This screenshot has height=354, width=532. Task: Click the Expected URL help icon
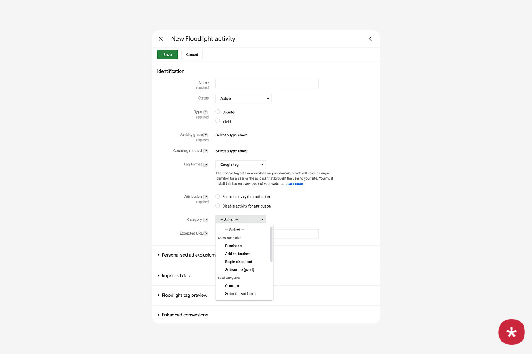206,234
